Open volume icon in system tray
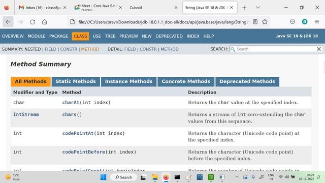The width and height of the screenshot is (325, 183). pyautogui.click(x=287, y=177)
